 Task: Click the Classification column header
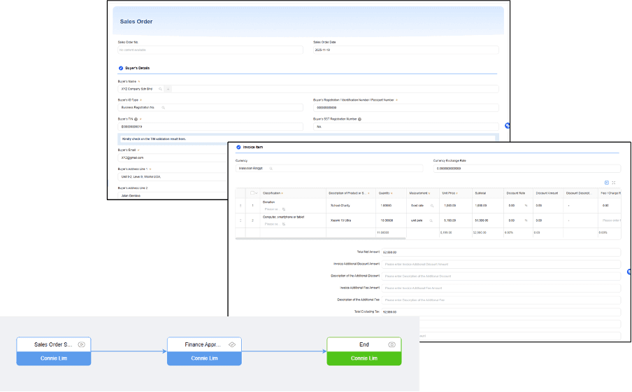click(293, 193)
